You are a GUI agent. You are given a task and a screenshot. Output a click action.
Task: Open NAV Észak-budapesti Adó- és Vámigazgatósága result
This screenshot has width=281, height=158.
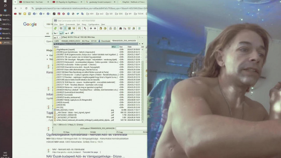(x=86, y=156)
